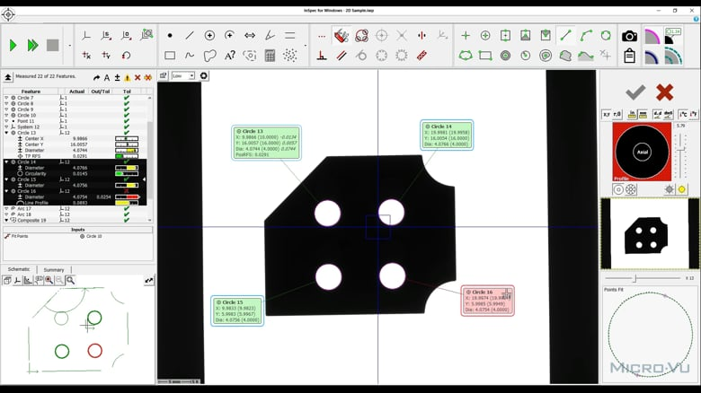Select the Arc feature tool
701x393 pixels.
pyautogui.click(x=230, y=35)
